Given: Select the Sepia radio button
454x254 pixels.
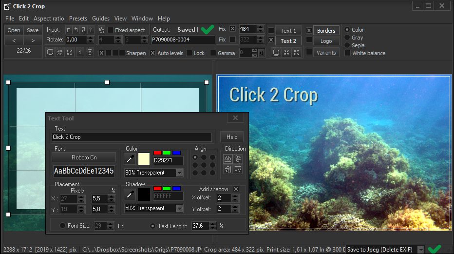Looking at the screenshot, I should pyautogui.click(x=347, y=45).
